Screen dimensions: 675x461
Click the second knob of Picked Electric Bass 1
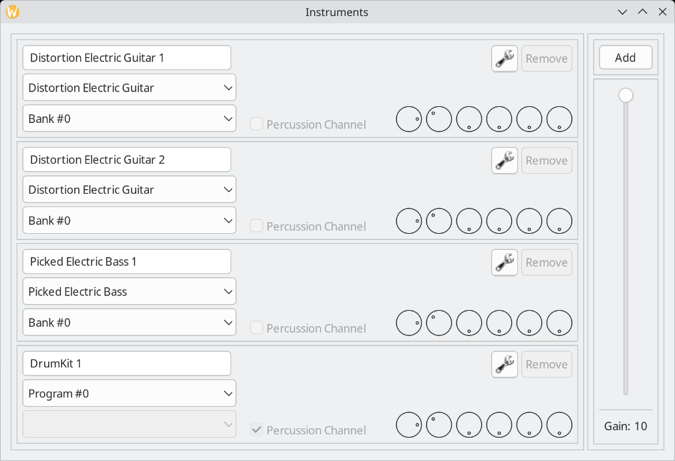click(438, 323)
